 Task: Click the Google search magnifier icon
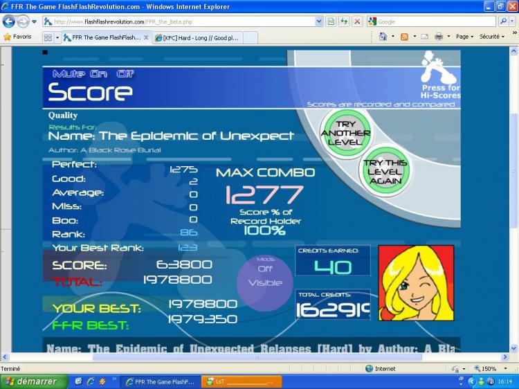pyautogui.click(x=502, y=21)
